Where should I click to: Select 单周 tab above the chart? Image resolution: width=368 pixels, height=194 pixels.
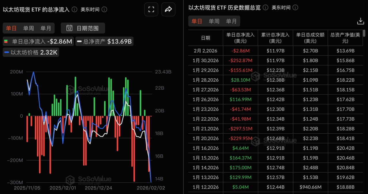(x=28, y=28)
